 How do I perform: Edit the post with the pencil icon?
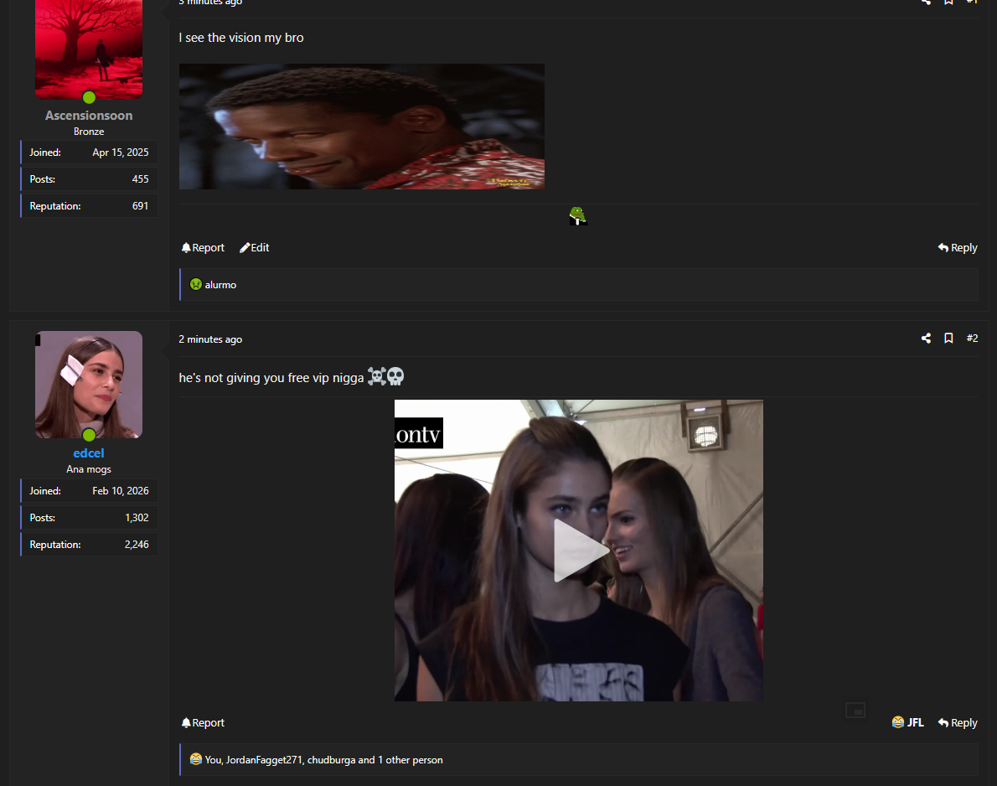point(255,248)
